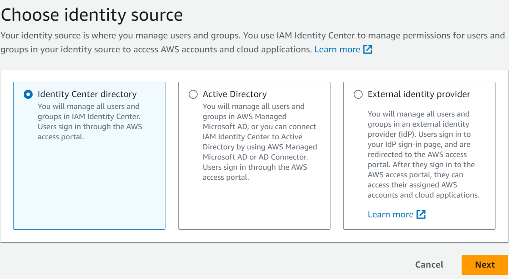The height and width of the screenshot is (279, 509).
Task: Click external-link icon inside External identity provider card
Action: click(x=421, y=214)
